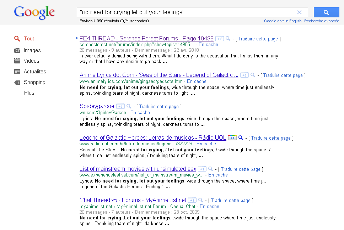Open En cache for serenesforest.net result
The width and height of the screenshot is (344, 230).
point(208,45)
